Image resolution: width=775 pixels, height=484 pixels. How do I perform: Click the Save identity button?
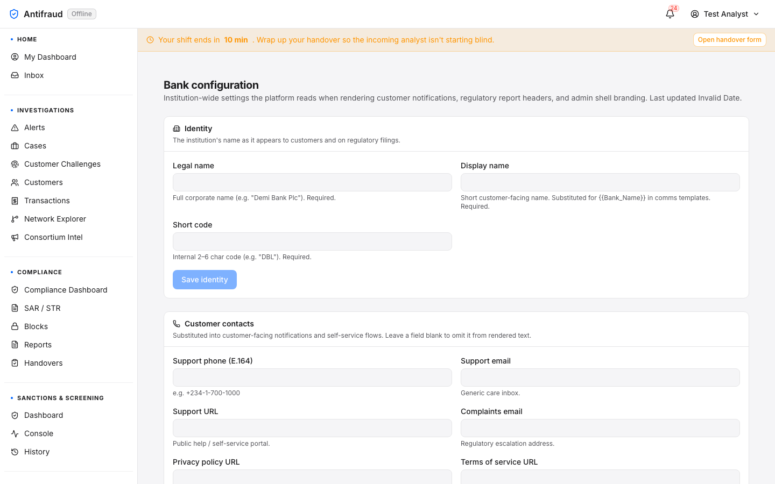click(205, 280)
